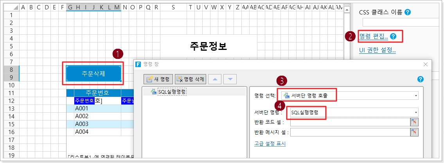This screenshot has width=444, height=163.
Task: Click cell picker icon for 반환 메시지 셀
Action: coord(414,132)
